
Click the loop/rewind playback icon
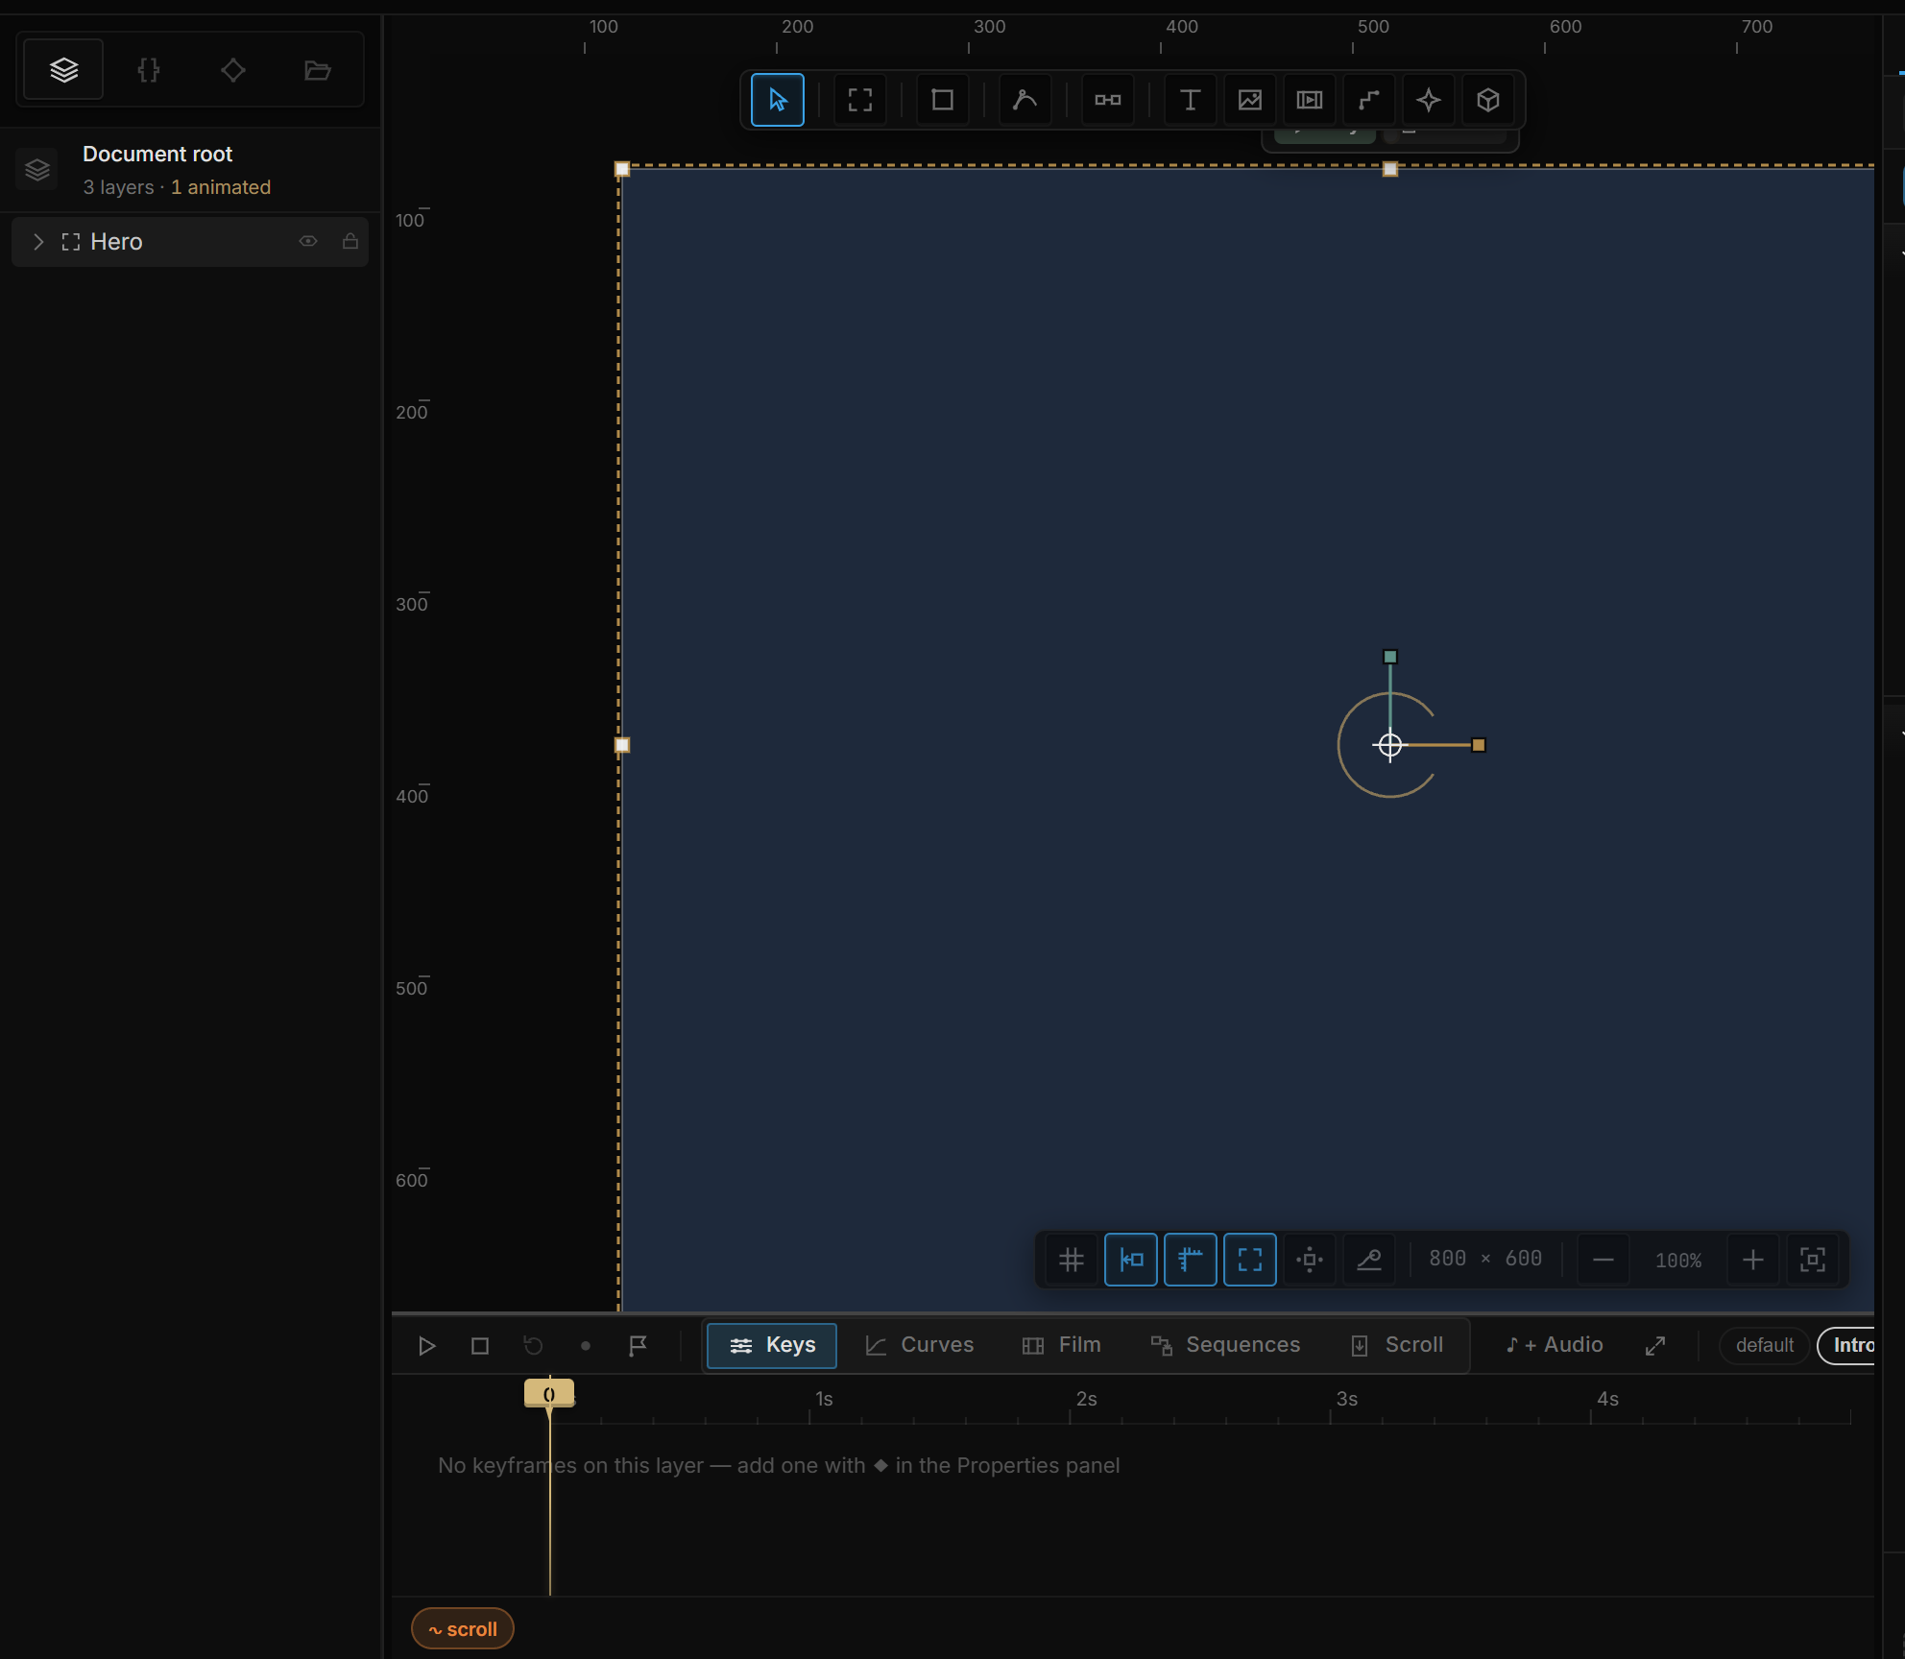[533, 1346]
